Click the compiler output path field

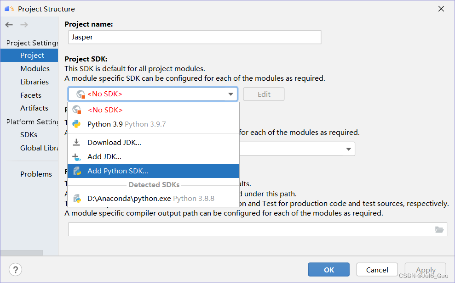258,229
